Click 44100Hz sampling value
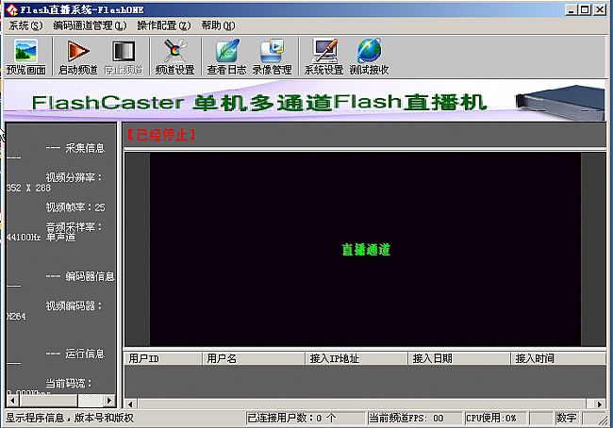 click(x=24, y=237)
